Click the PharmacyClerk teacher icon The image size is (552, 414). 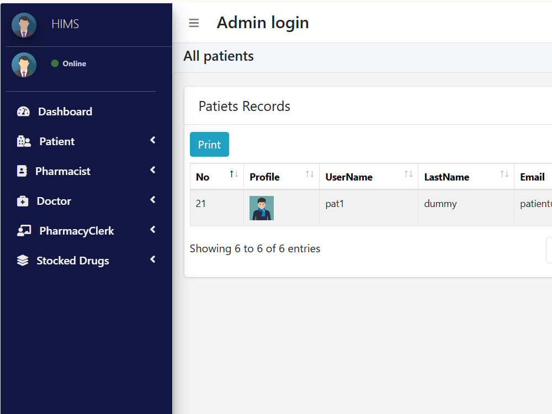(x=24, y=231)
